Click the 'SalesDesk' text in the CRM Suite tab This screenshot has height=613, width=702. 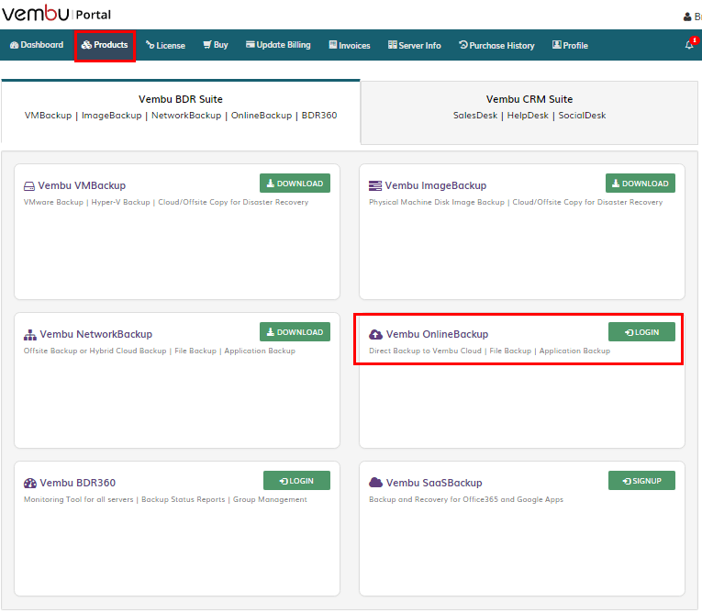point(475,115)
